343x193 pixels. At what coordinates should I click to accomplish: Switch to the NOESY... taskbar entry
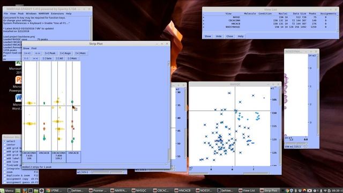click(x=205, y=191)
